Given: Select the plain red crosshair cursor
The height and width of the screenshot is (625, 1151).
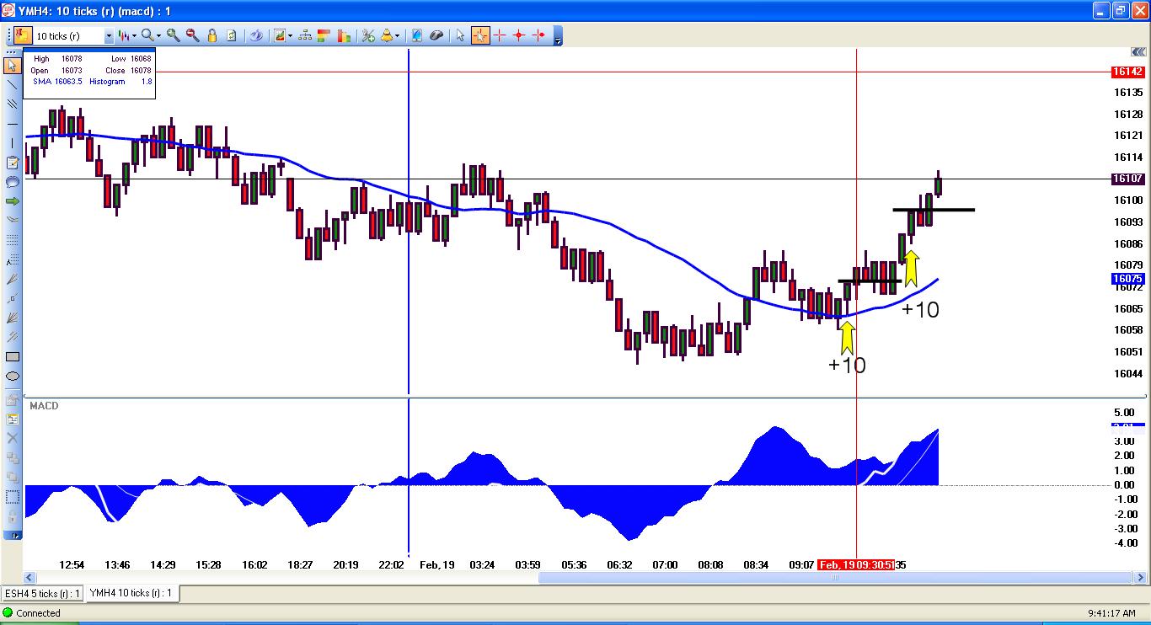Looking at the screenshot, I should click(500, 35).
